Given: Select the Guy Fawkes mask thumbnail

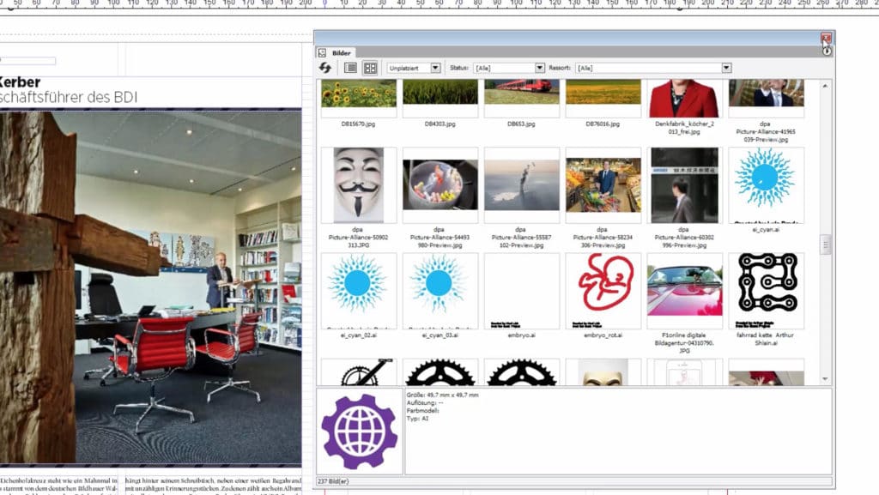Looking at the screenshot, I should pos(358,184).
